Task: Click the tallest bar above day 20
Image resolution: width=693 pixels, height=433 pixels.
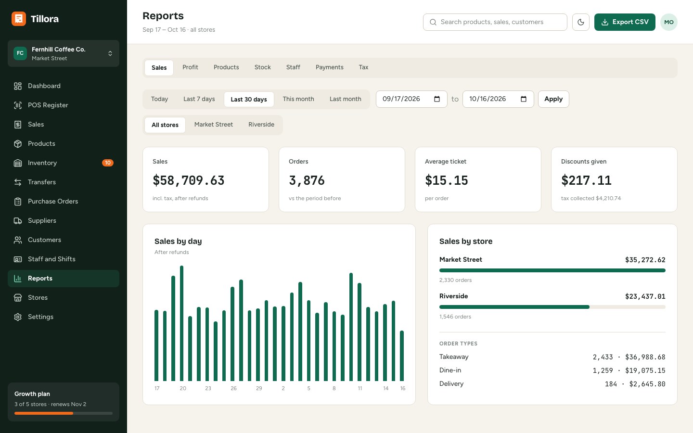Action: click(x=182, y=323)
